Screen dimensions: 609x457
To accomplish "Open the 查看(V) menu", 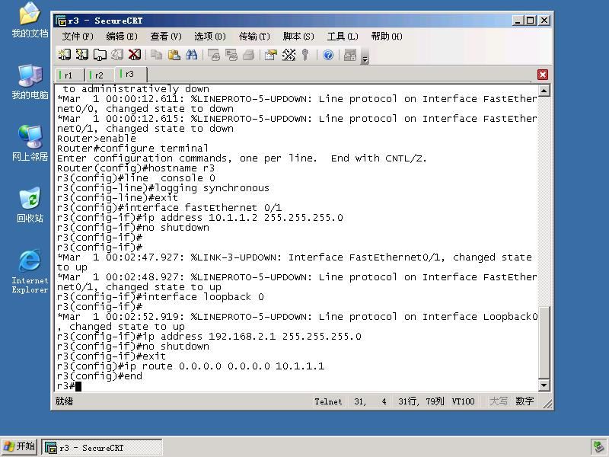I will (166, 37).
